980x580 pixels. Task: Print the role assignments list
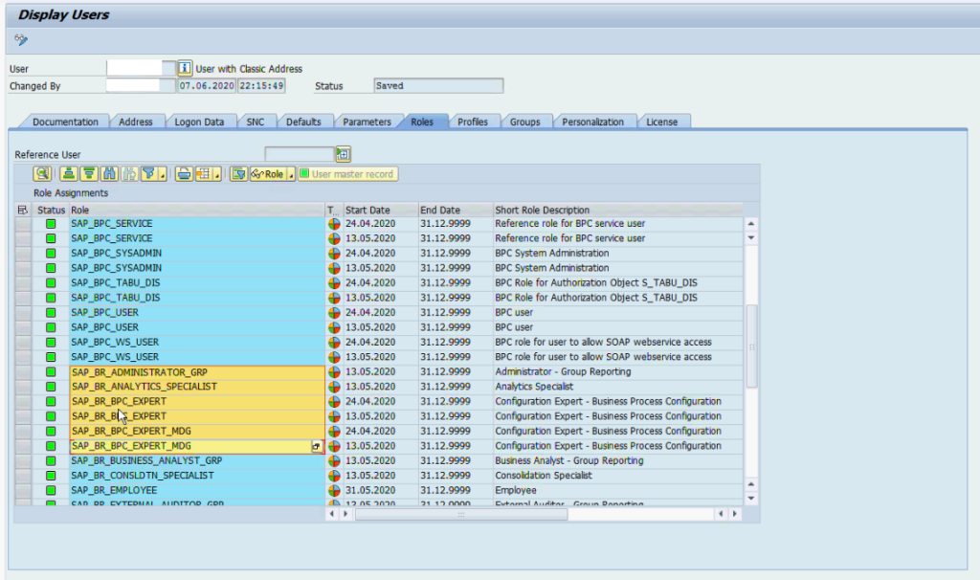click(184, 174)
